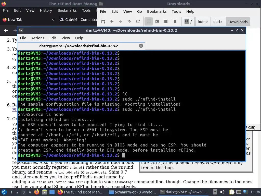Open the Firefox History menu

coord(46,10)
